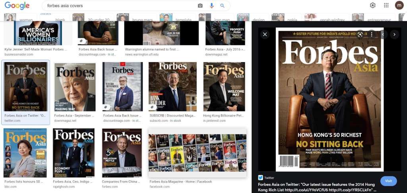407x193 pixels.
Task: Open the Economy Plus cover thumbnail
Action: point(74,153)
